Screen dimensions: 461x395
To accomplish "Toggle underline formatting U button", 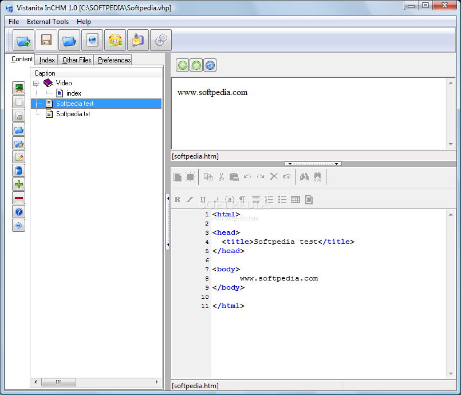I will (x=203, y=200).
